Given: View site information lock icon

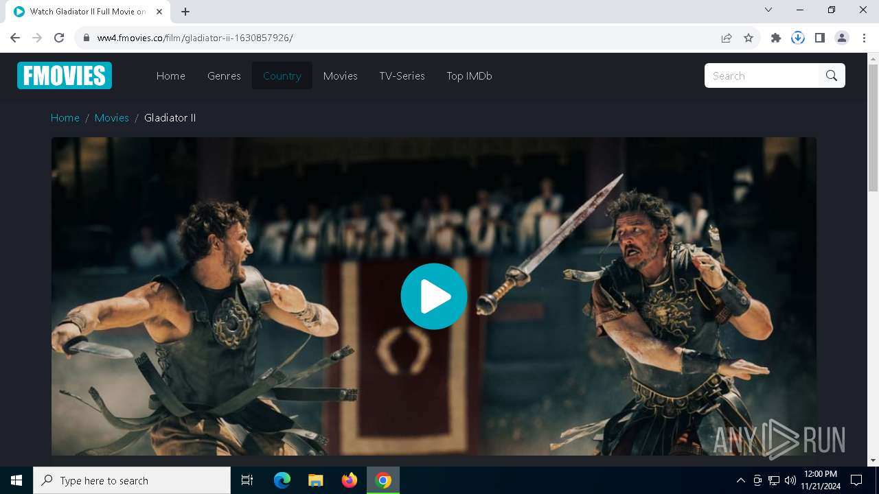Looking at the screenshot, I should [86, 38].
